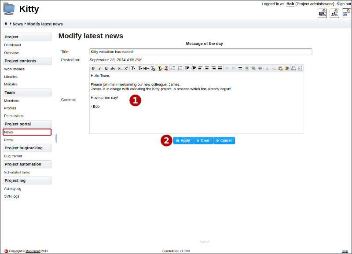Justify the text alignment
The width and height of the screenshot is (352, 254).
pos(220,68)
